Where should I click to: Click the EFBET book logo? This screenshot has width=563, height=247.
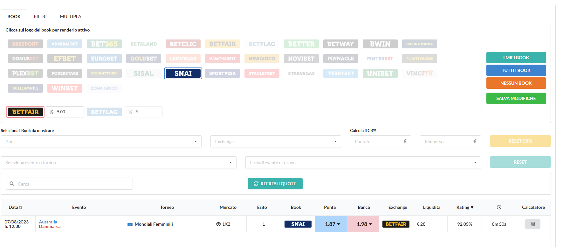65,59
